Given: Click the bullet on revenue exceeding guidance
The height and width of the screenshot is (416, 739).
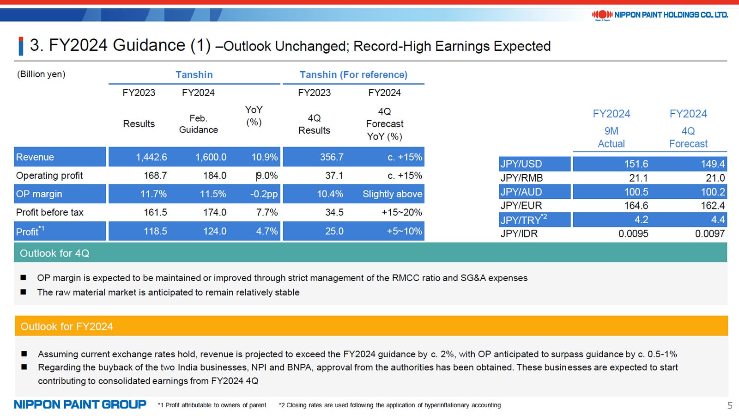Looking at the screenshot, I should pos(357,354).
